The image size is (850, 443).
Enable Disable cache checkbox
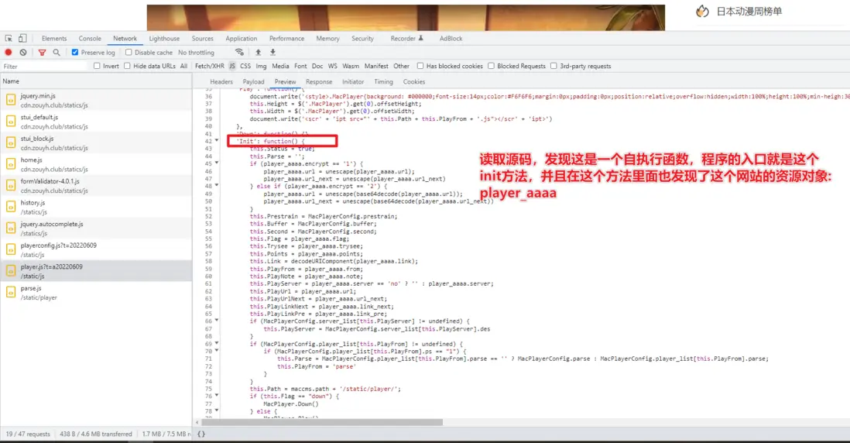pyautogui.click(x=129, y=53)
